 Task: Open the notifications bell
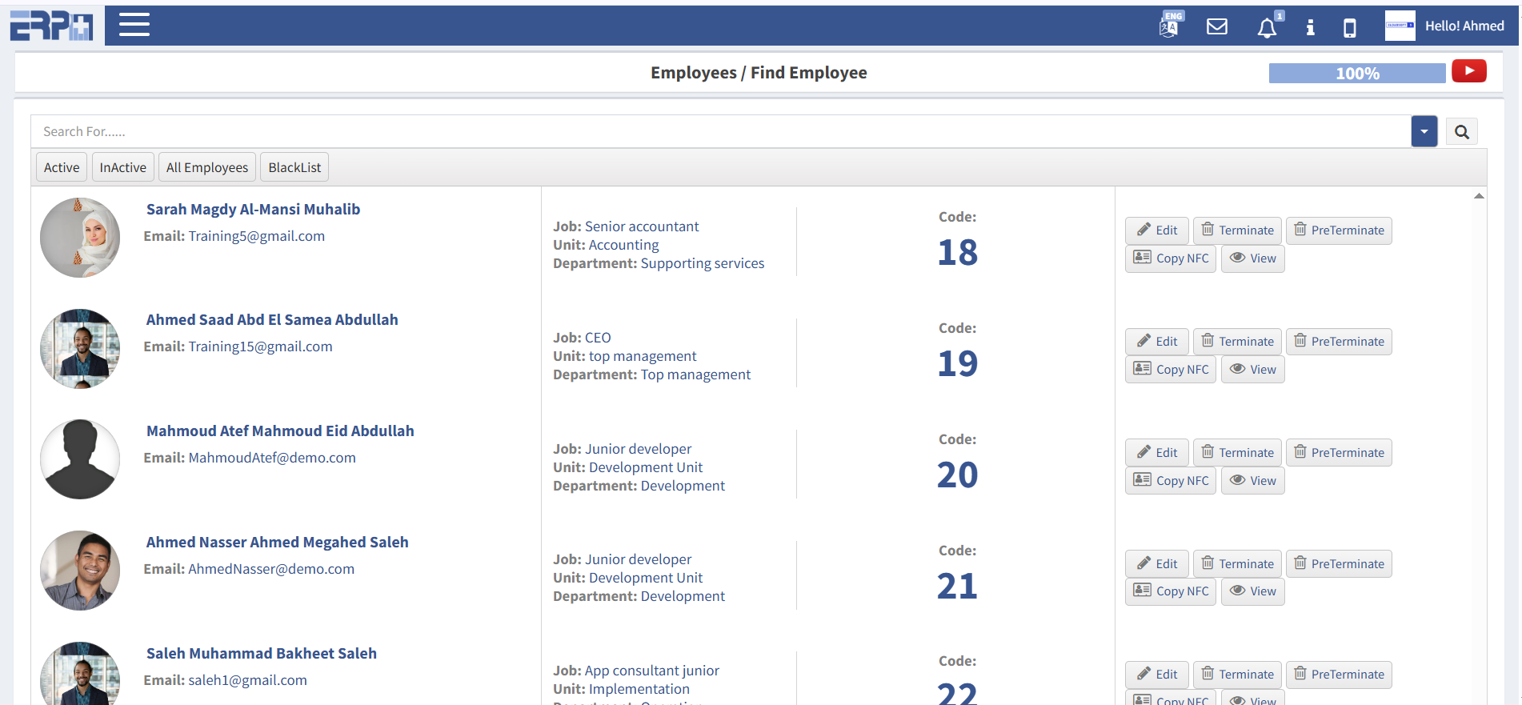click(1267, 29)
